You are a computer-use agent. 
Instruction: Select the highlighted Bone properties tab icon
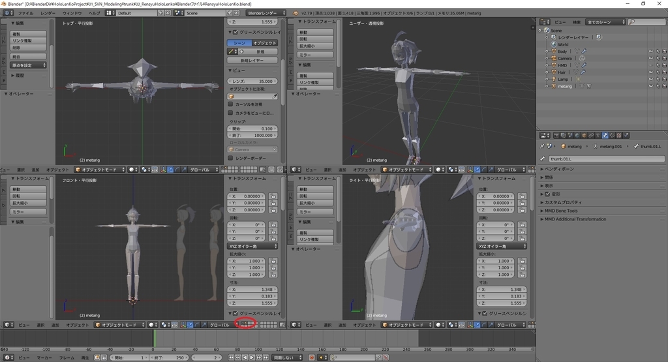605,136
